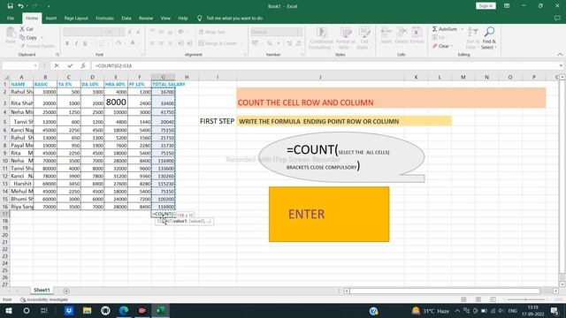Open Cell Styles gallery
Screen dimensions: 566x318
pyautogui.click(x=363, y=38)
